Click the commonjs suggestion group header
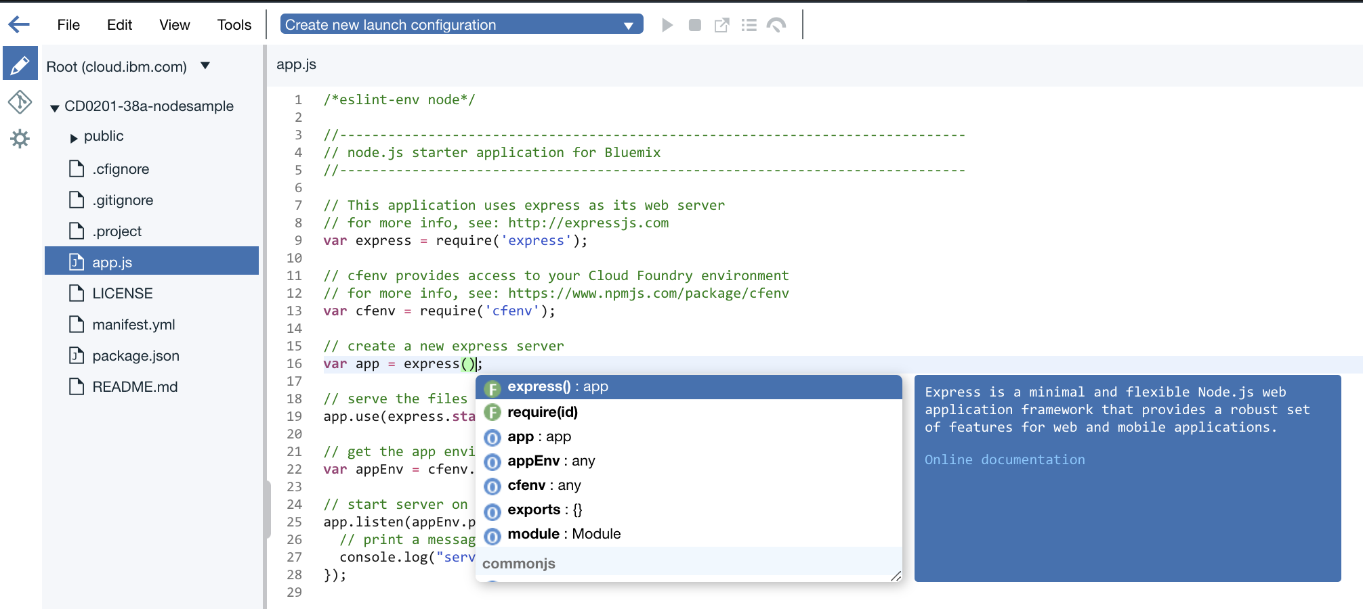The width and height of the screenshot is (1363, 609). pyautogui.click(x=688, y=563)
